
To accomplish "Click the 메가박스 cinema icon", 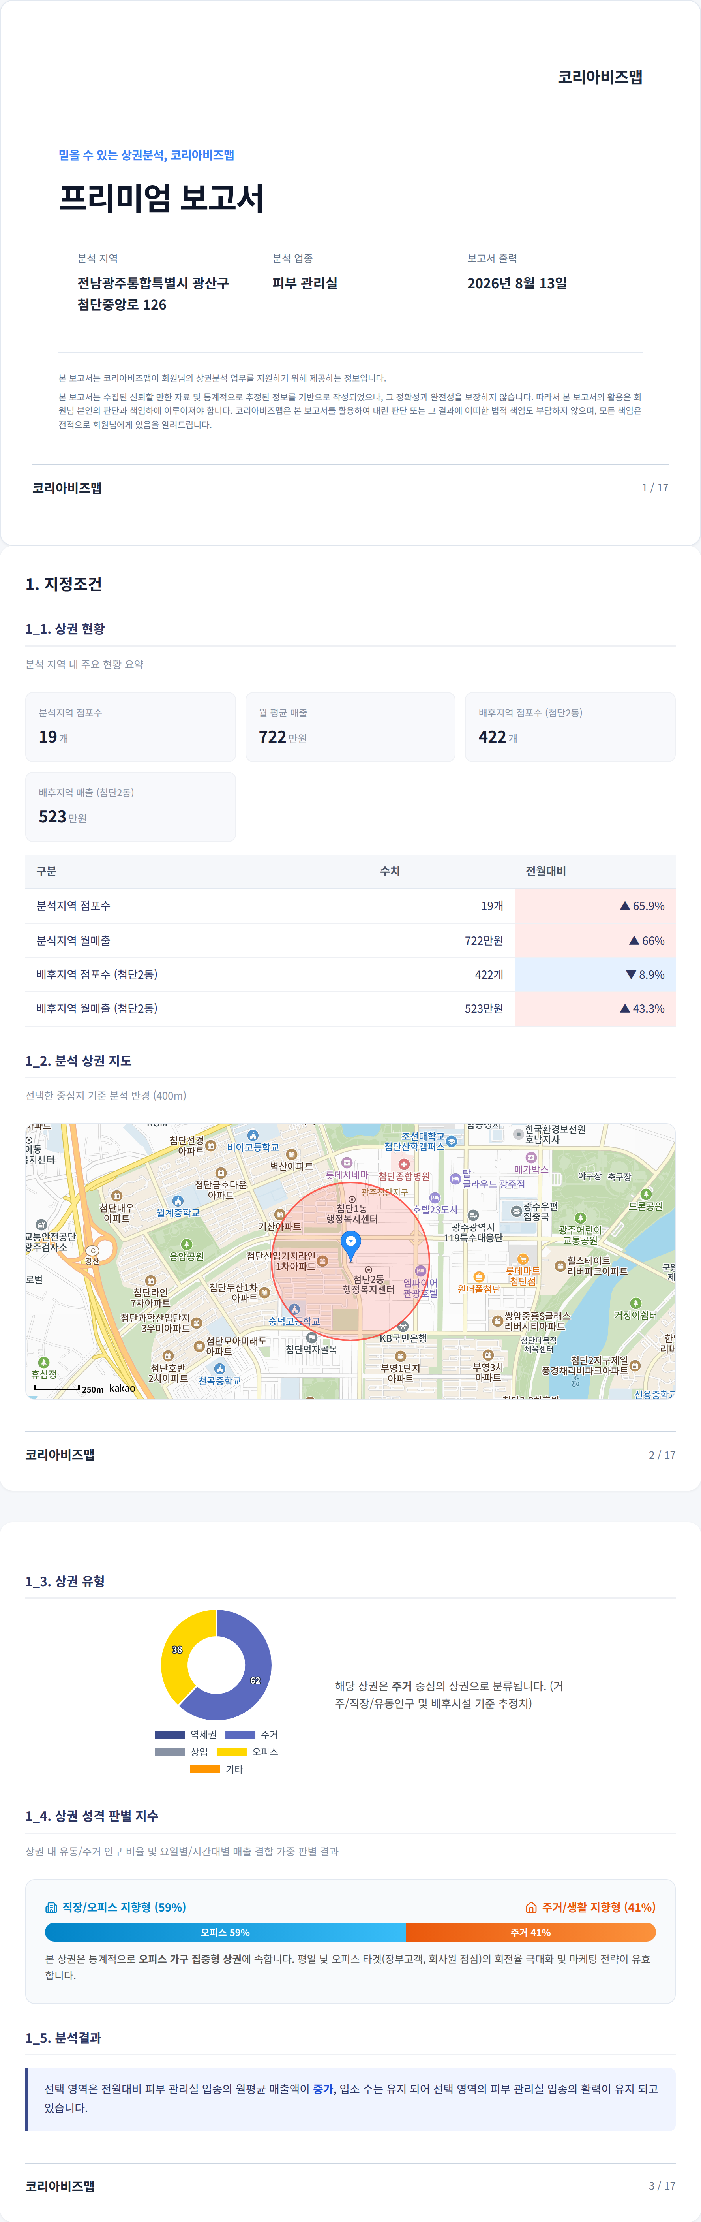I will pos(531,1158).
